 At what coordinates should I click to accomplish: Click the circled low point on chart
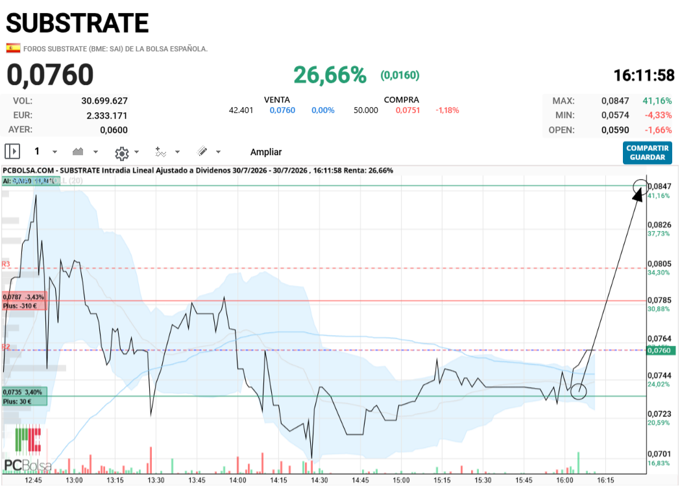(579, 391)
